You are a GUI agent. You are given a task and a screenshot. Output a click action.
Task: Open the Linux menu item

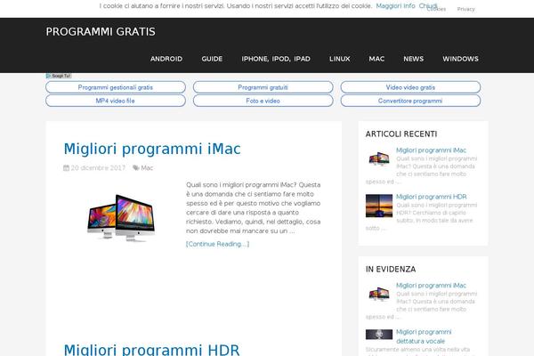pyautogui.click(x=340, y=59)
